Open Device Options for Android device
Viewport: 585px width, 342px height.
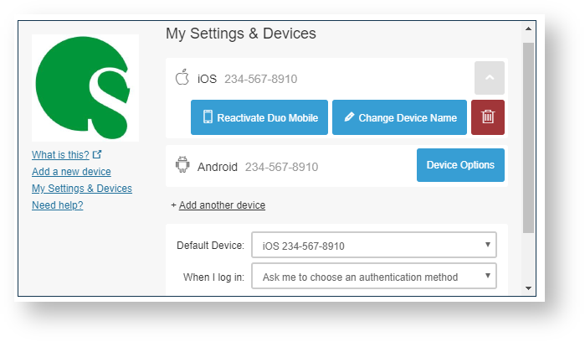[460, 165]
